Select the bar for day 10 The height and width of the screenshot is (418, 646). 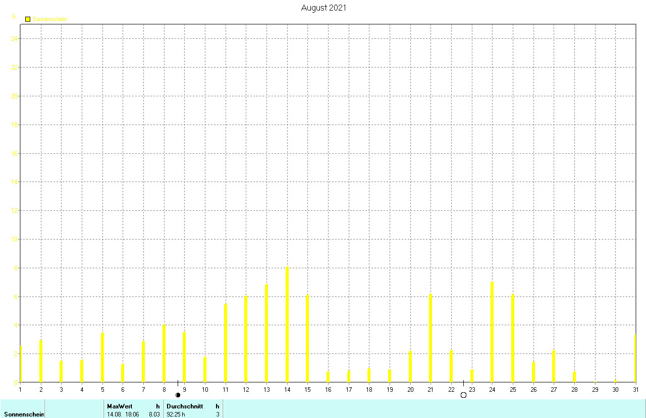click(205, 370)
